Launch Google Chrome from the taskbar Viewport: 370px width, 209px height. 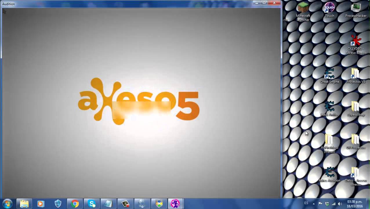(x=75, y=204)
